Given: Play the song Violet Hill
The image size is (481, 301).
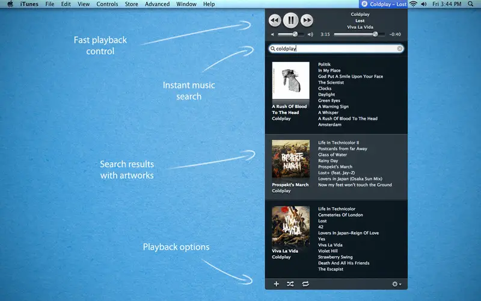Looking at the screenshot, I should [328, 251].
